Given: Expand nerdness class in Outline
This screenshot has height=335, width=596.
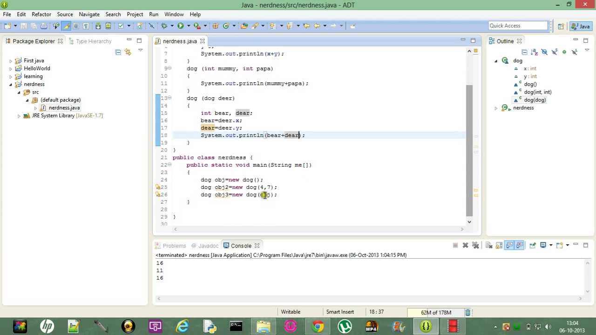Looking at the screenshot, I should [x=496, y=108].
